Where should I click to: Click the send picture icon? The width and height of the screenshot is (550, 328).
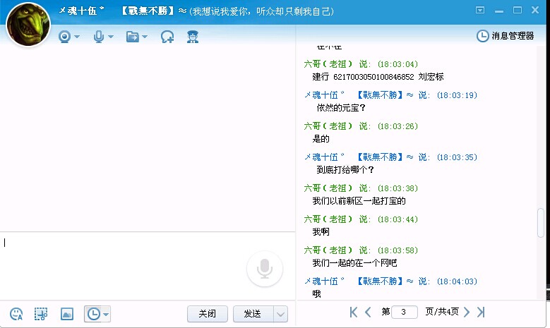(67, 314)
